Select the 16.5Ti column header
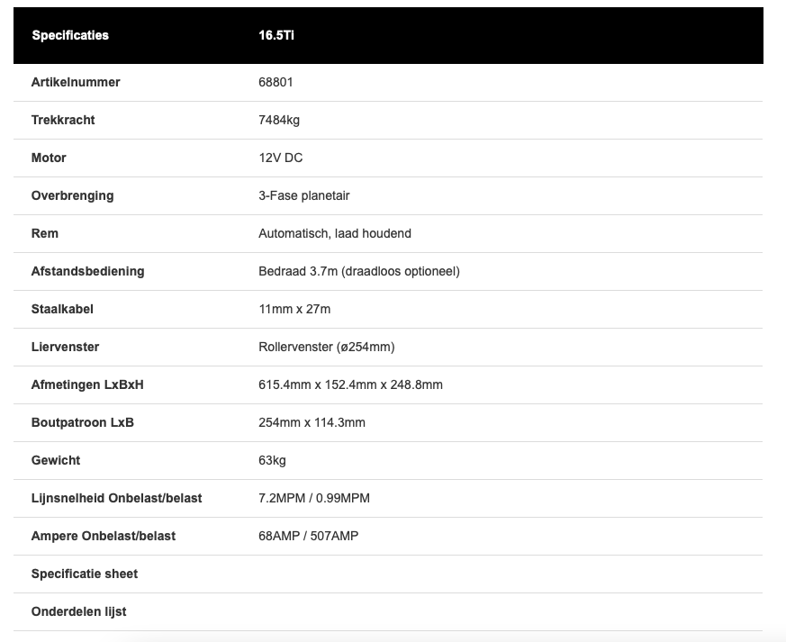Viewport: 786px width, 642px height. pos(276,36)
